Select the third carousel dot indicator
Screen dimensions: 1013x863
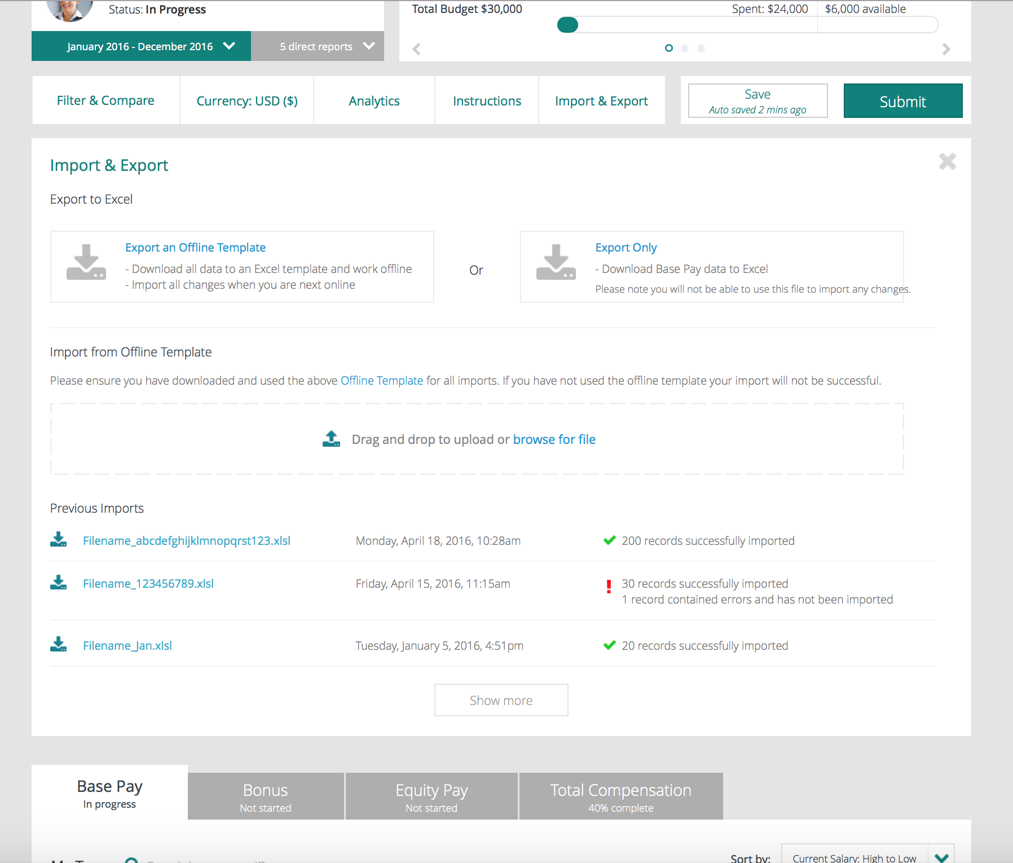pos(702,49)
